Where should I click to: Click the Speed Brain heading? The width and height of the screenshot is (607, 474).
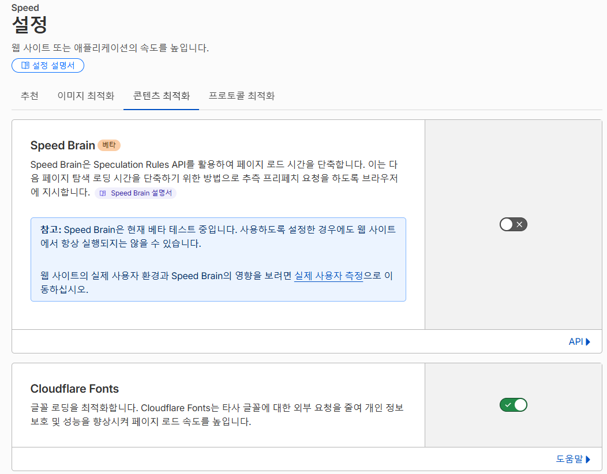(63, 145)
